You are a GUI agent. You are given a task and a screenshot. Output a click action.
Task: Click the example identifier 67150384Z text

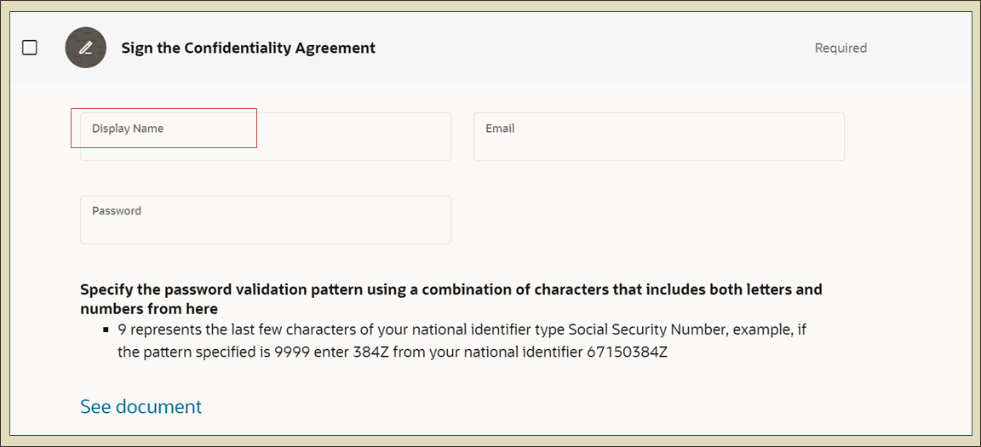coord(627,352)
